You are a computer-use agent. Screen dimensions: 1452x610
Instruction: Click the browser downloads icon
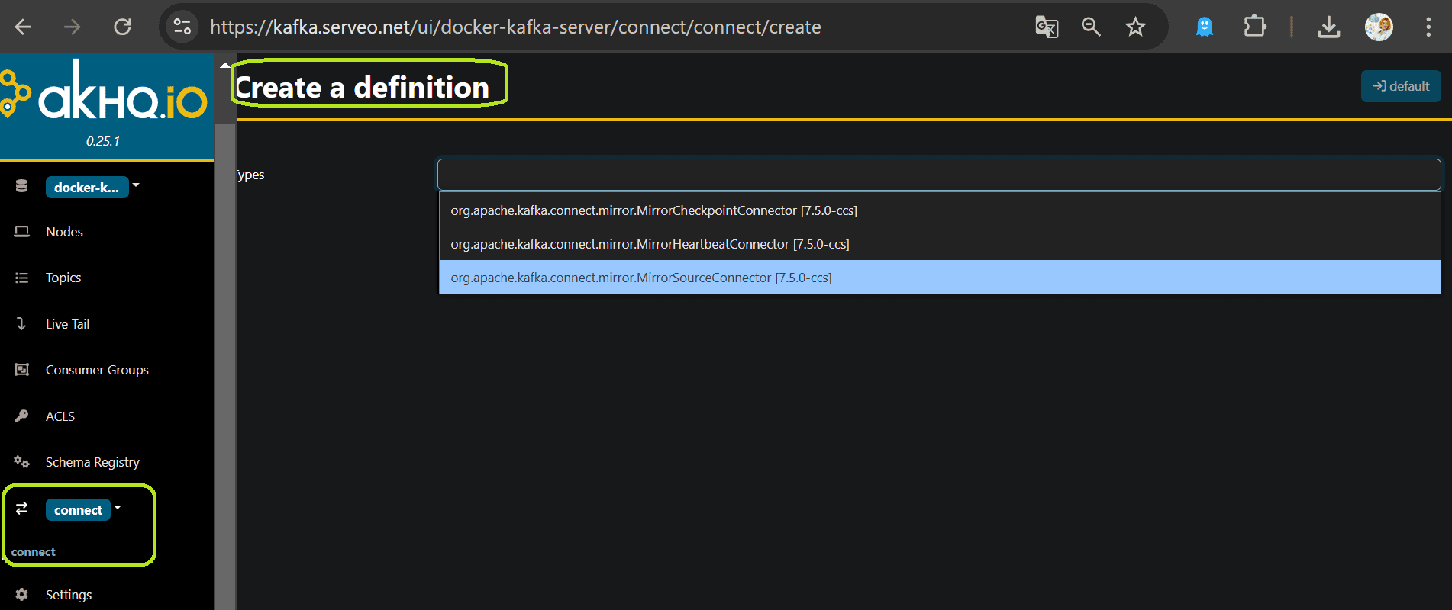1328,27
